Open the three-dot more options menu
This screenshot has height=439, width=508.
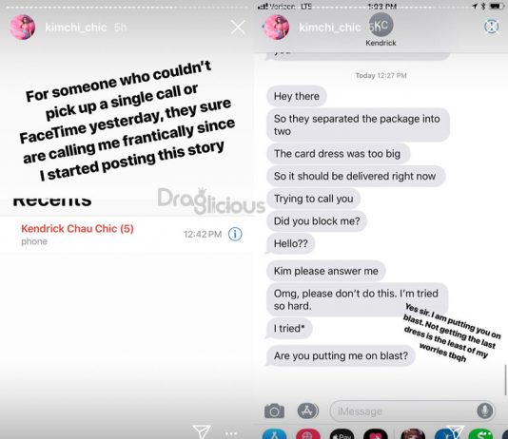pos(231,433)
